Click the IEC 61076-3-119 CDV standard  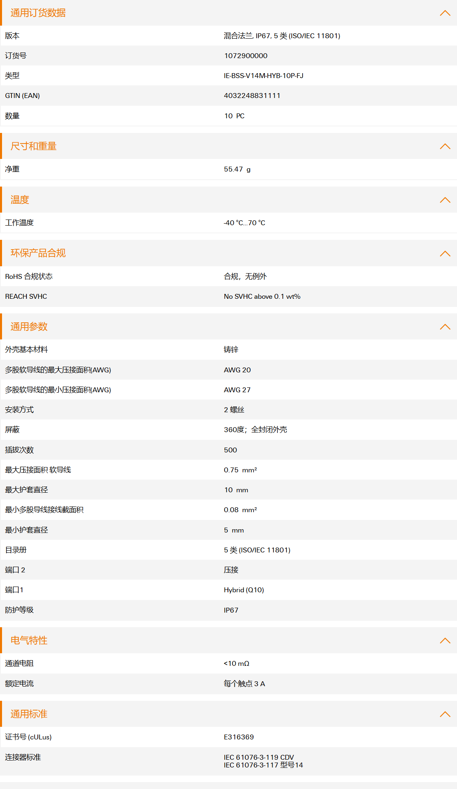point(259,757)
